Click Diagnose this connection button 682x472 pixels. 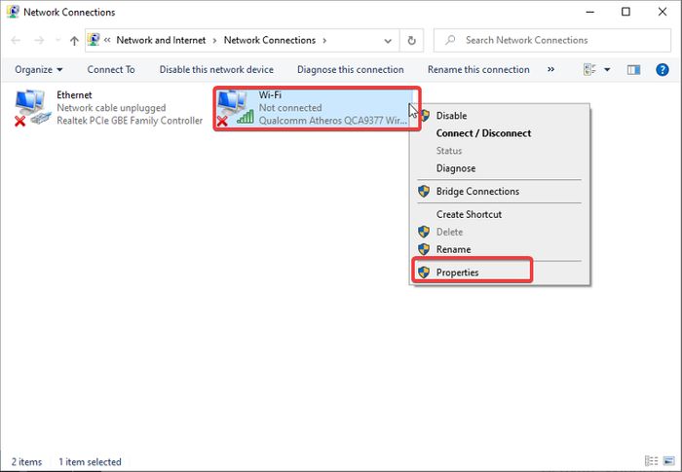pos(350,70)
